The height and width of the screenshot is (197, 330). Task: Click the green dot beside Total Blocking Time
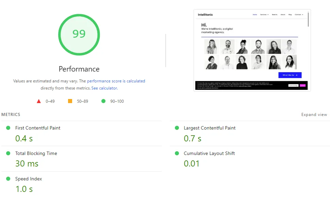[x=8, y=153]
